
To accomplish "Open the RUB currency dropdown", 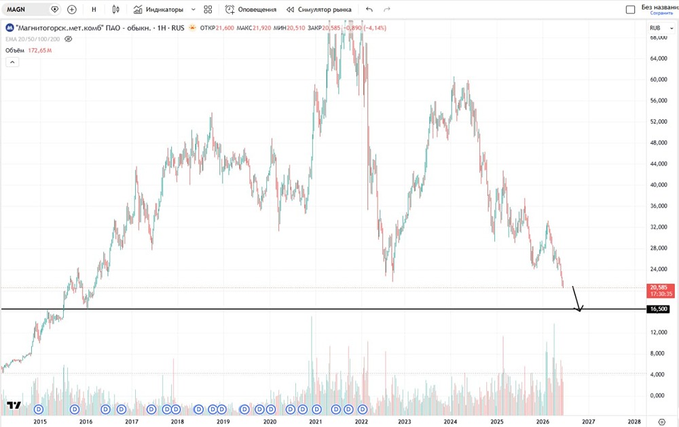I will point(661,28).
